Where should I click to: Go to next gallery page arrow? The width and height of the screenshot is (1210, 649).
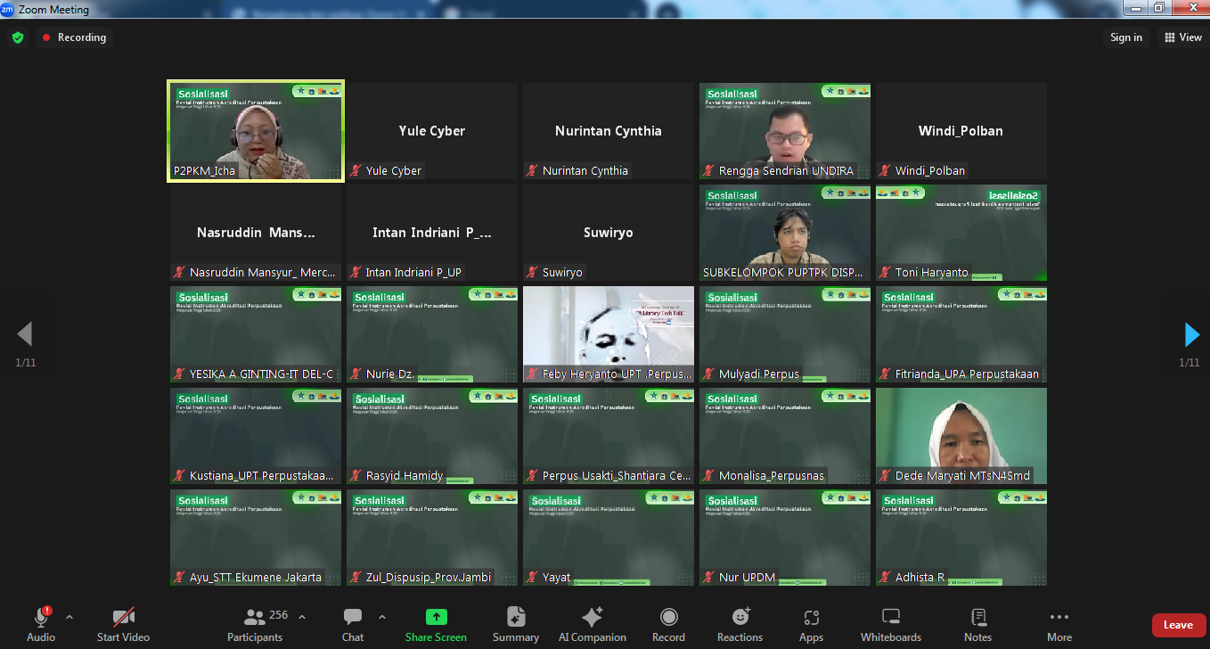pyautogui.click(x=1191, y=335)
